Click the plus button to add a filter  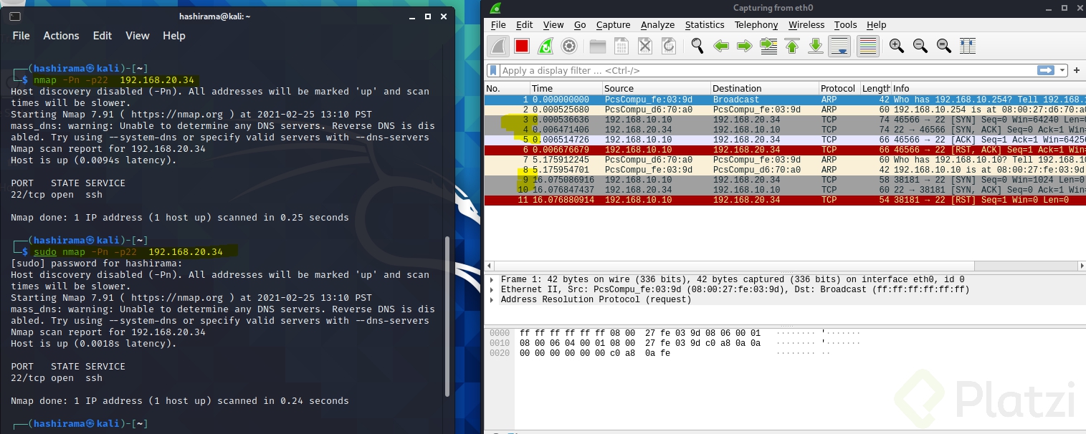(1077, 70)
